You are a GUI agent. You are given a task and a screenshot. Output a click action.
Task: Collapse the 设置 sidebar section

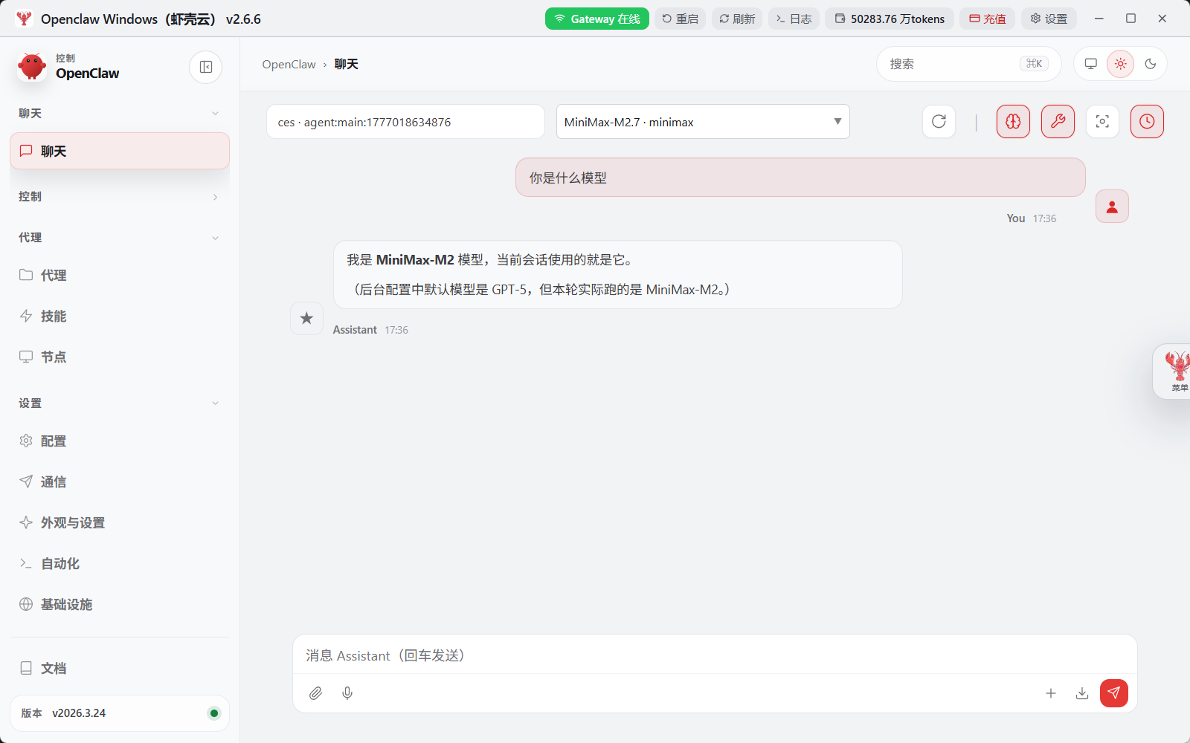[x=120, y=403]
